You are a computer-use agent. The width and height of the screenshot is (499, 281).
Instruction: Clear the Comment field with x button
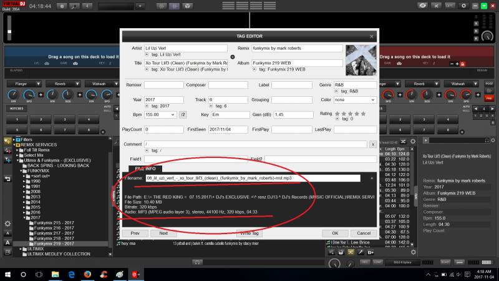click(x=372, y=144)
